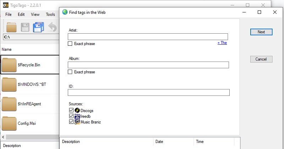Uncheck the freedb source checkbox

pos(71,116)
